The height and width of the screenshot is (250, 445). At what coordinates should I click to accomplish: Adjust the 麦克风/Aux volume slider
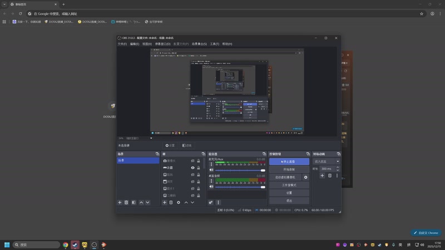[240, 171]
